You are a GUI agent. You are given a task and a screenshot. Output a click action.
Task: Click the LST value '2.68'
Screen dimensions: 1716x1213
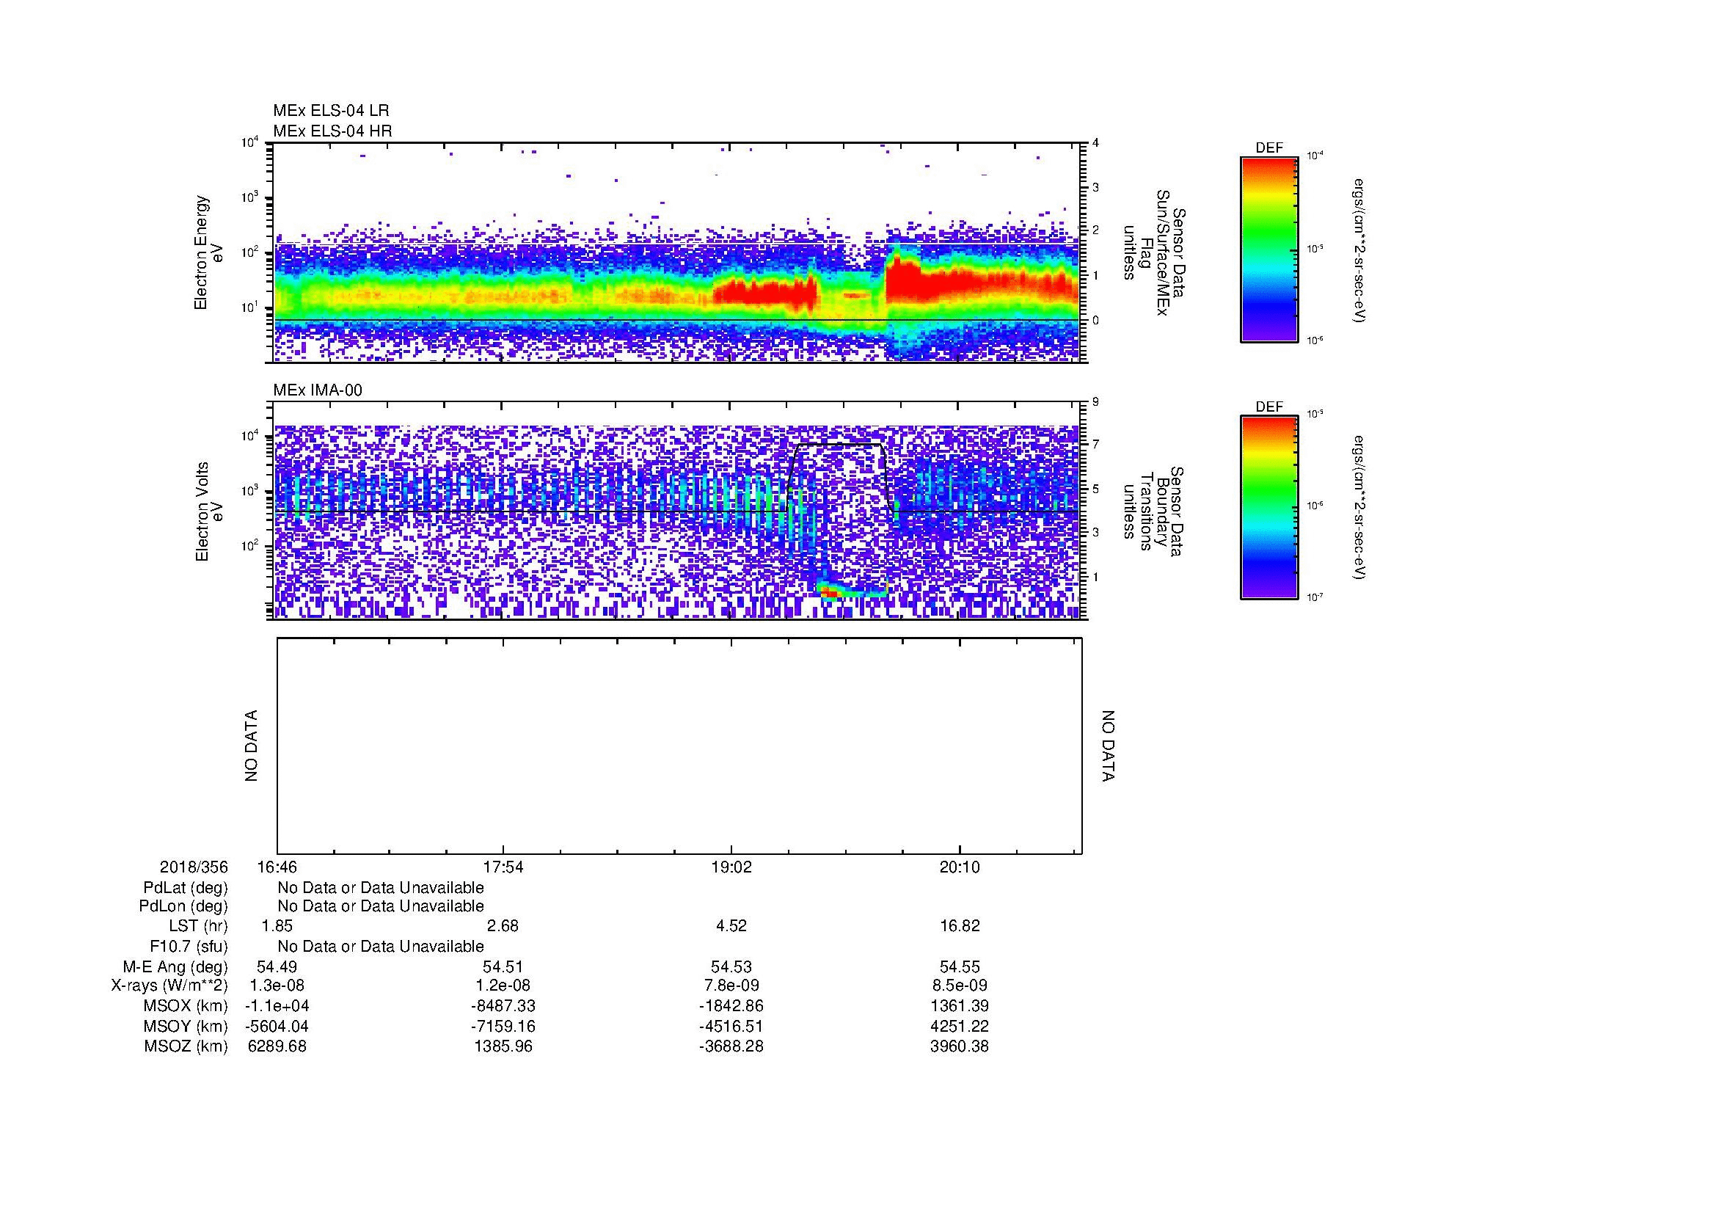point(503,926)
